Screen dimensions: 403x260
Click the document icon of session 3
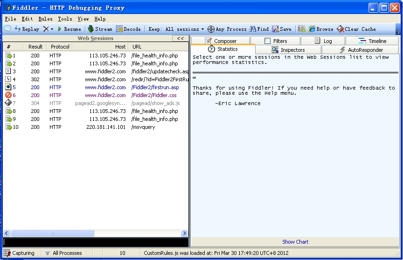click(x=8, y=71)
